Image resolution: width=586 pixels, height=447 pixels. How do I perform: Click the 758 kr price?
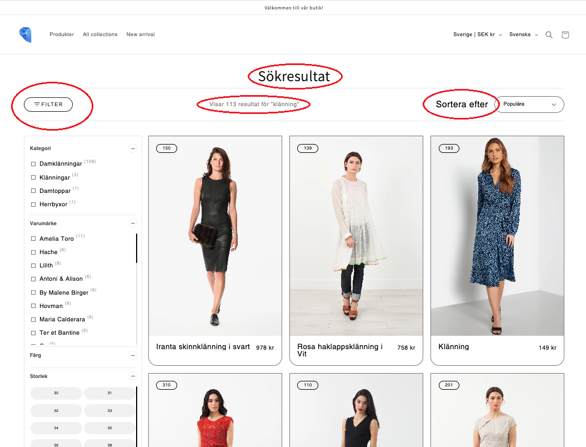point(406,348)
